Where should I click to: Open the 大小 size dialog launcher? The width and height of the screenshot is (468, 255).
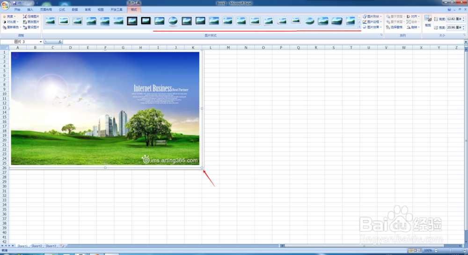[464, 35]
